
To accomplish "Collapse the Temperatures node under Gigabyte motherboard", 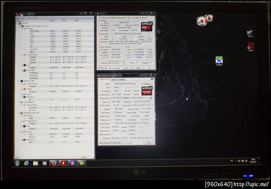I will [x=22, y=55].
